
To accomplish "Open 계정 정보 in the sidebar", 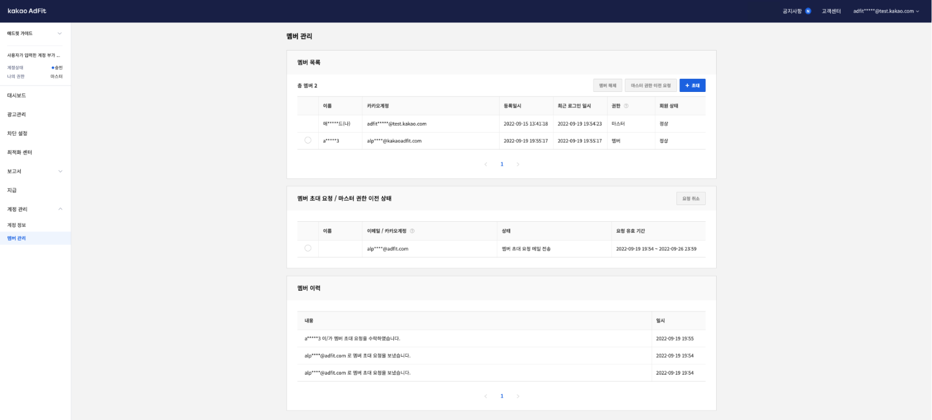I will 17,225.
